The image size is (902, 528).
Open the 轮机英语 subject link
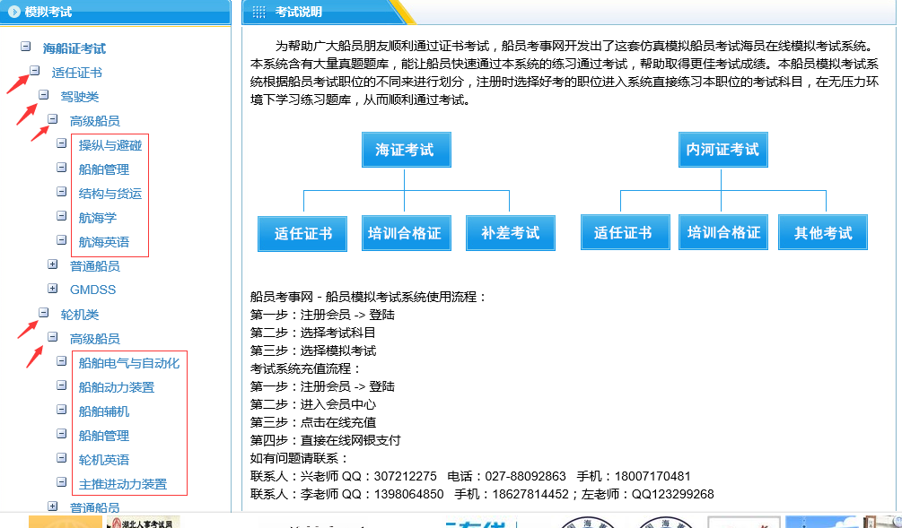pos(103,460)
